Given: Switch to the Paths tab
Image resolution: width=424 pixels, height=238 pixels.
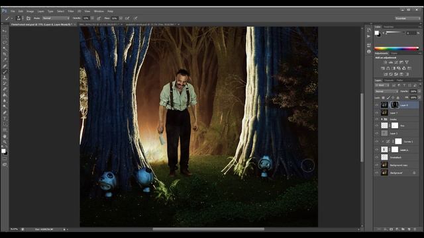Looking at the screenshot, I should [400, 81].
